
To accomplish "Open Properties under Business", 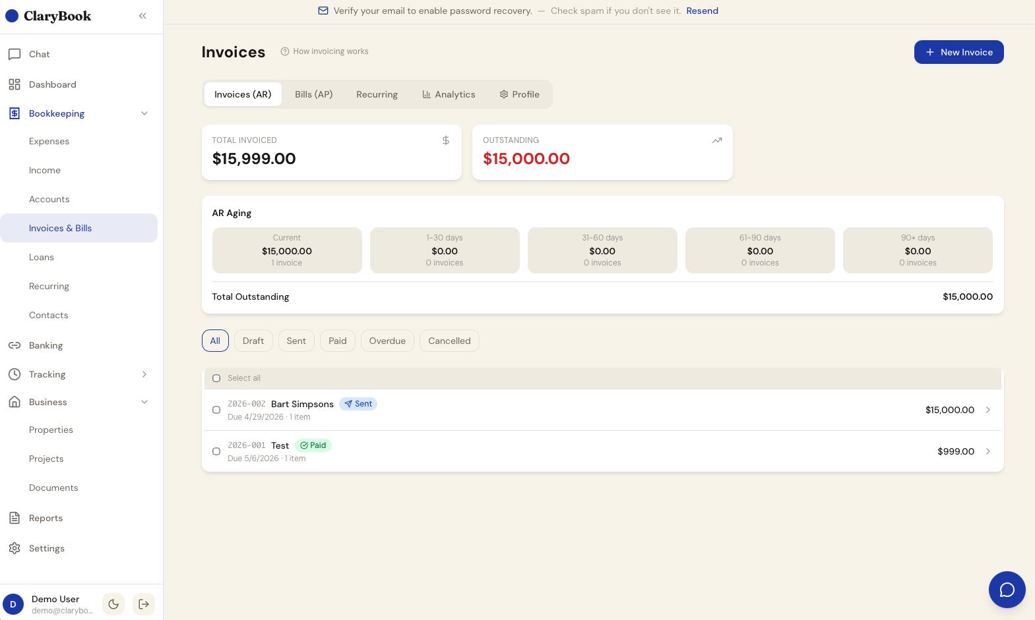I will [51, 430].
